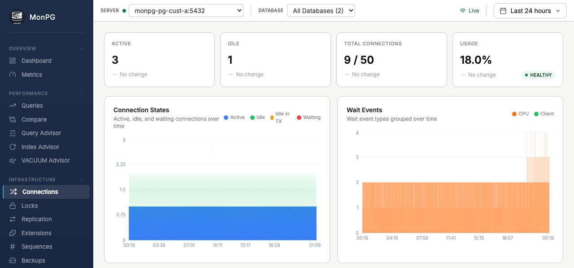Image resolution: width=574 pixels, height=268 pixels.
Task: Click the Query Advisor sliders icon
Action: tap(13, 133)
